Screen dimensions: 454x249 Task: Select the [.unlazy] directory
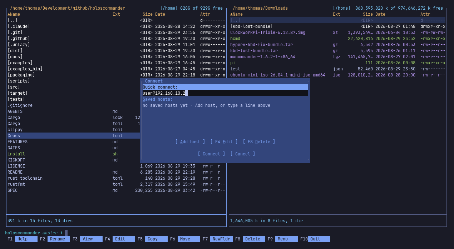point(117,45)
